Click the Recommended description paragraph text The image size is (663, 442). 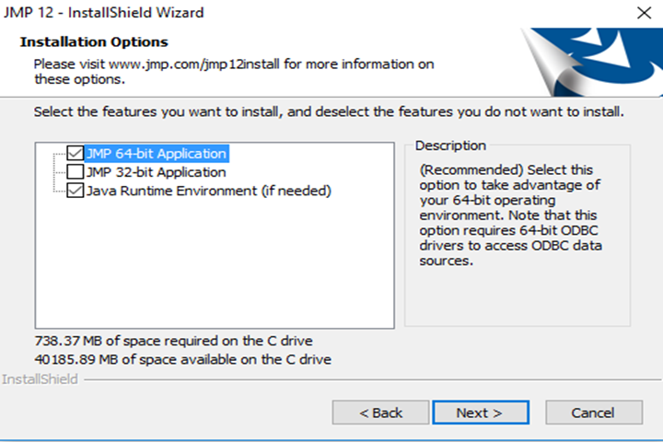tap(510, 215)
